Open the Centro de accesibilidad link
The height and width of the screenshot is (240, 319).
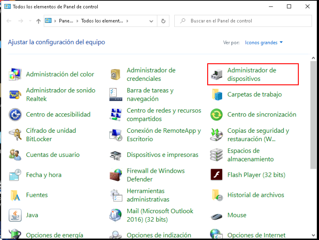point(58,114)
